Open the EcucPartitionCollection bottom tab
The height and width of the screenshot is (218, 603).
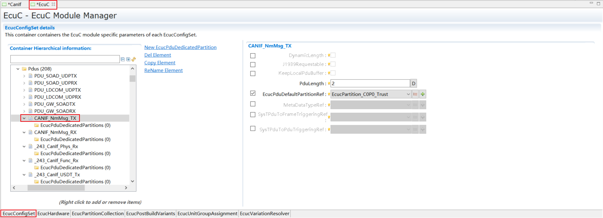98,214
